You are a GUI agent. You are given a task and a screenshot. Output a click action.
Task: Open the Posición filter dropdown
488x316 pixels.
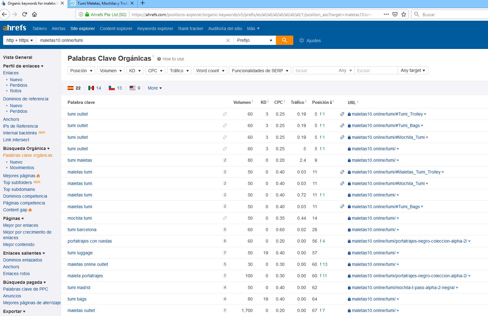pos(81,71)
